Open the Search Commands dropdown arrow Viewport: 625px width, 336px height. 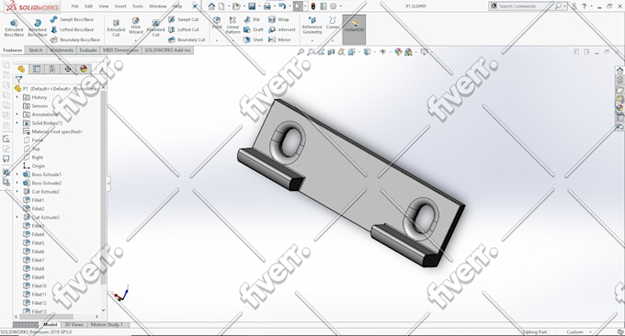[565, 6]
